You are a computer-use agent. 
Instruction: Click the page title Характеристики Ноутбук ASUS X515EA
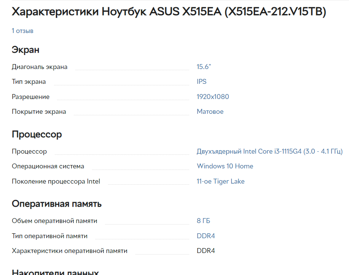pos(169,11)
